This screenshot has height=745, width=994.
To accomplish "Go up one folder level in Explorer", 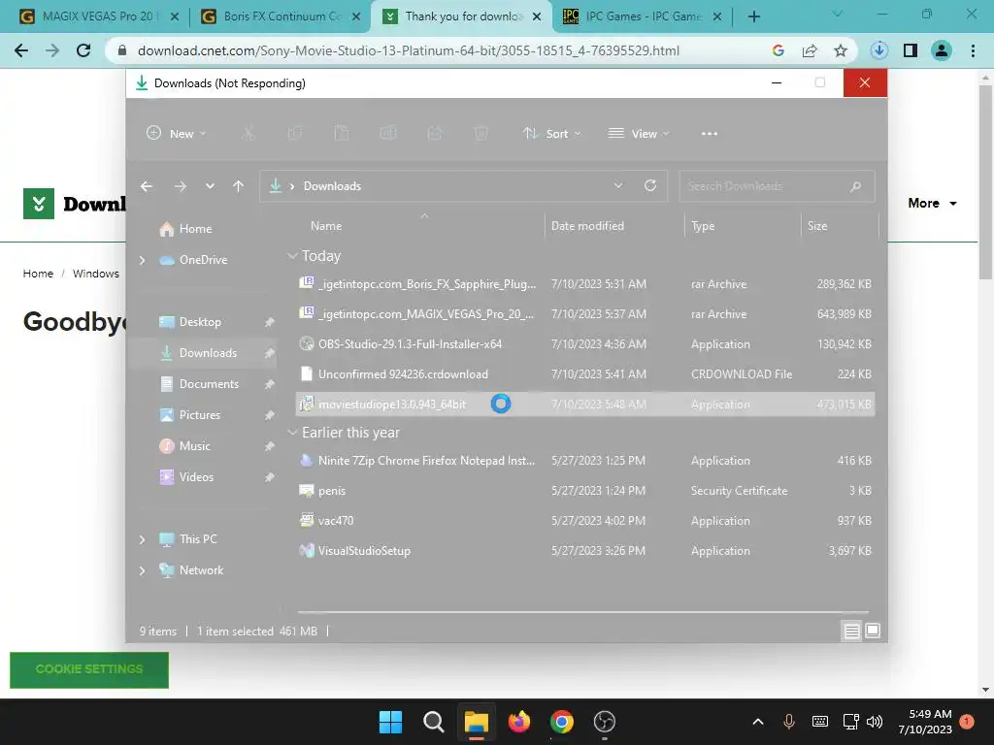I will (239, 186).
